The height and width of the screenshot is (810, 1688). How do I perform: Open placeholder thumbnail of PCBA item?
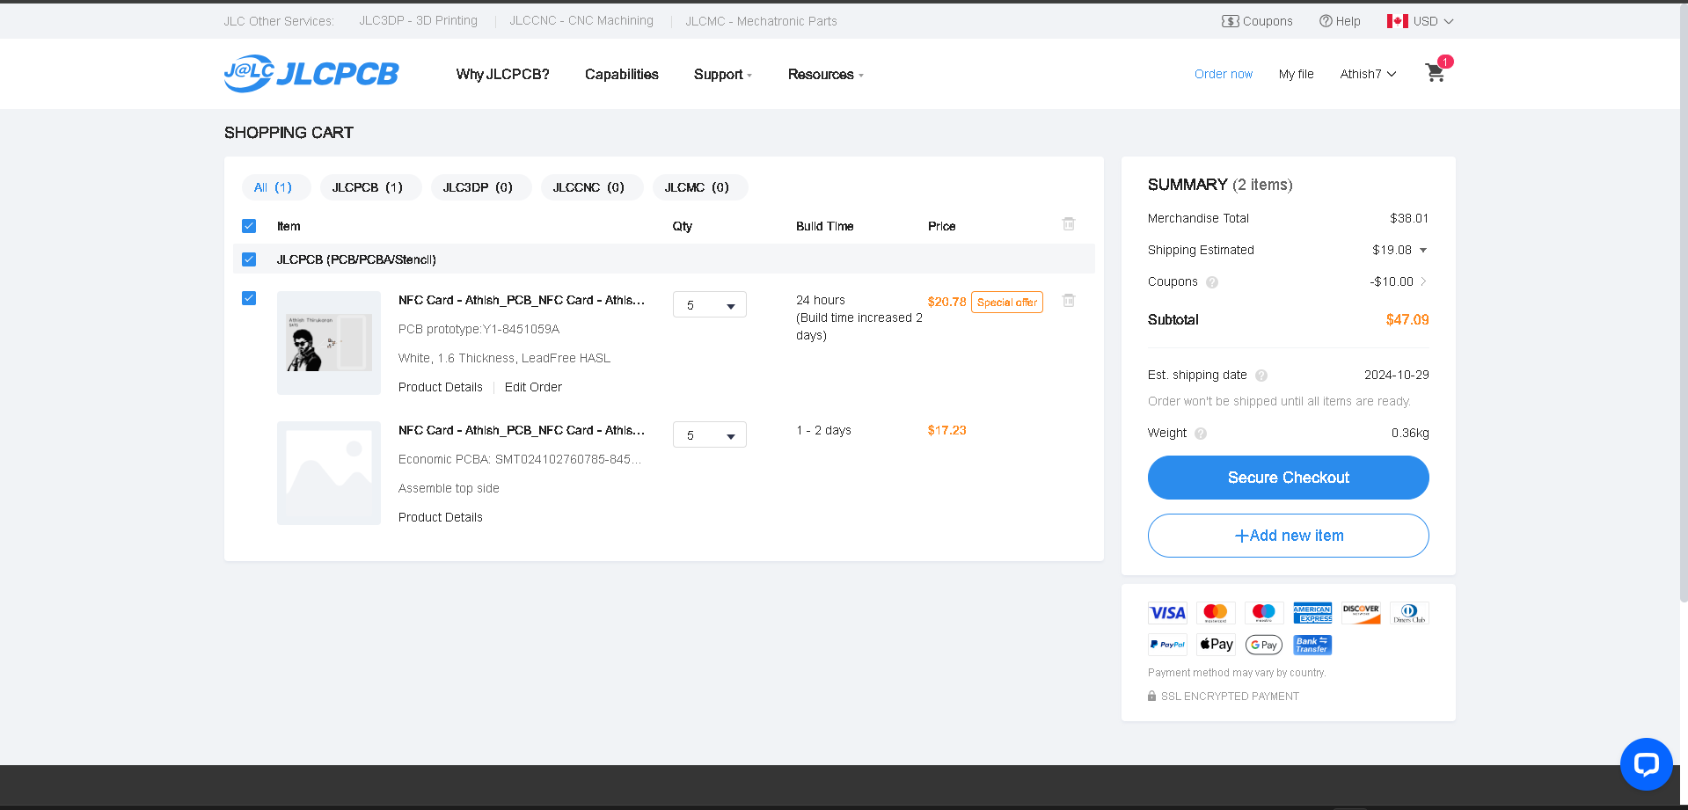point(329,473)
